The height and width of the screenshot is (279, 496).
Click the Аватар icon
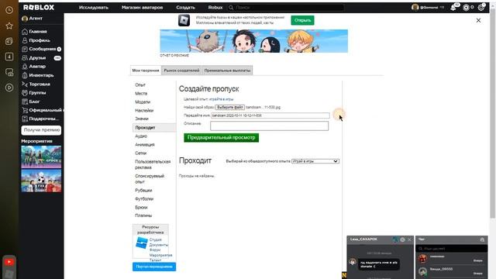(x=25, y=67)
